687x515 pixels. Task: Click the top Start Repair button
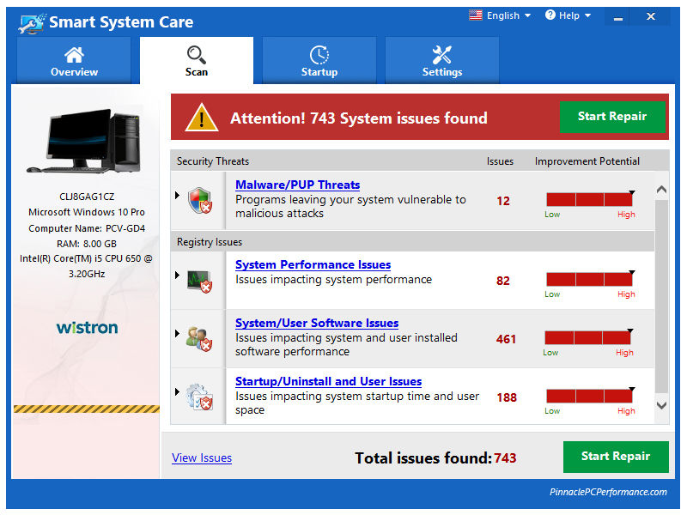[x=612, y=117]
